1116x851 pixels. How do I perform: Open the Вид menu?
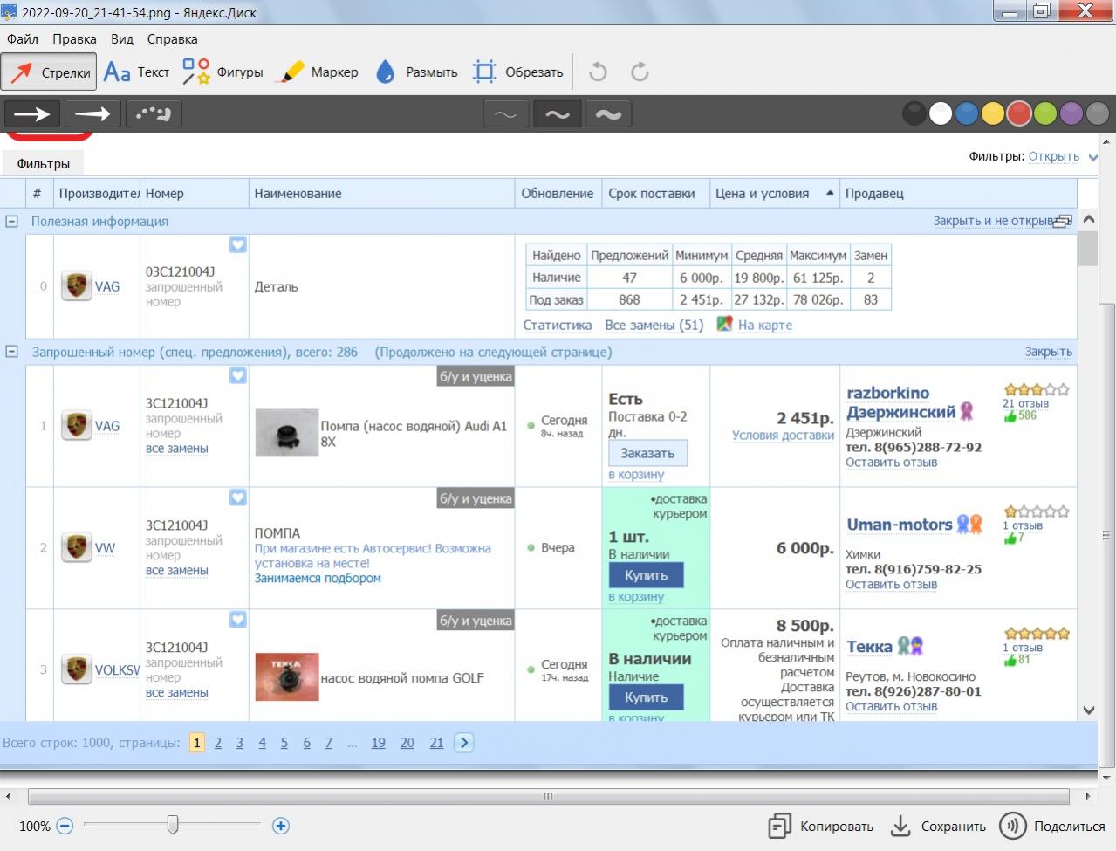click(122, 39)
